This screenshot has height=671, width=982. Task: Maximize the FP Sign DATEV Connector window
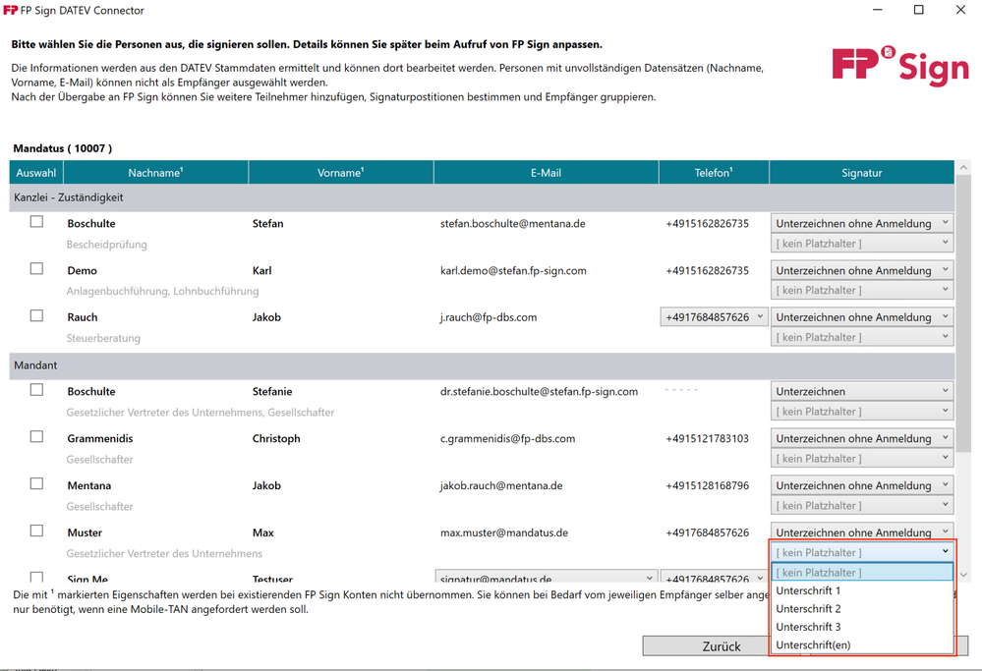[919, 10]
